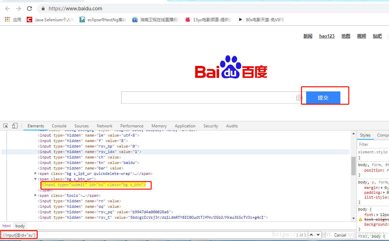Activate the DevTools element inspector icon

pos(6,126)
